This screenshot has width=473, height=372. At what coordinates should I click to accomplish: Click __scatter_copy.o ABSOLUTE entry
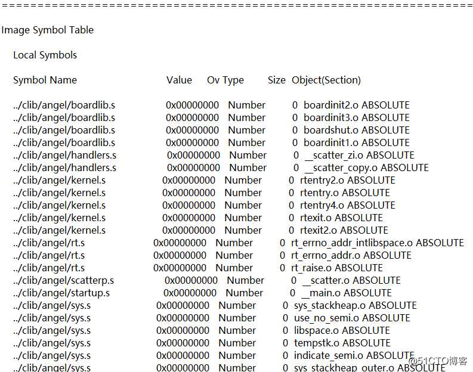[x=366, y=168]
